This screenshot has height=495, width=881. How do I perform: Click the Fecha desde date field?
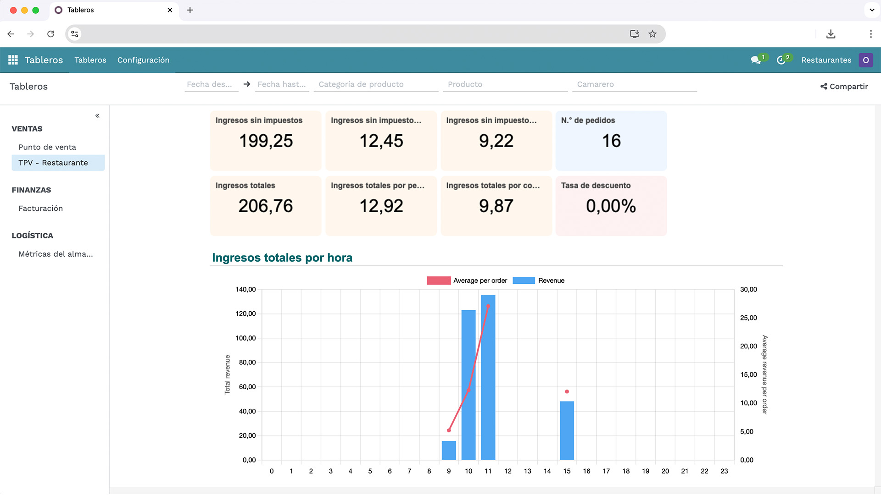pos(211,84)
